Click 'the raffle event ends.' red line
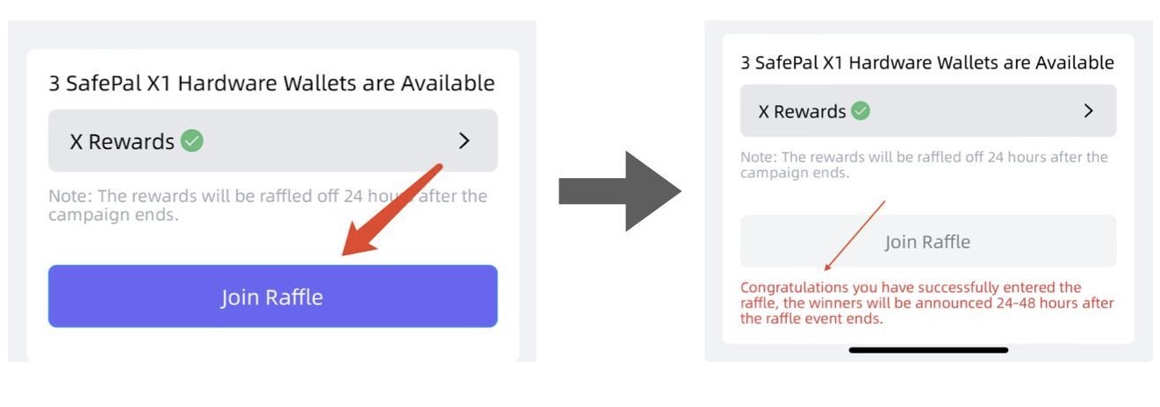This screenshot has width=1160, height=407. point(811,319)
